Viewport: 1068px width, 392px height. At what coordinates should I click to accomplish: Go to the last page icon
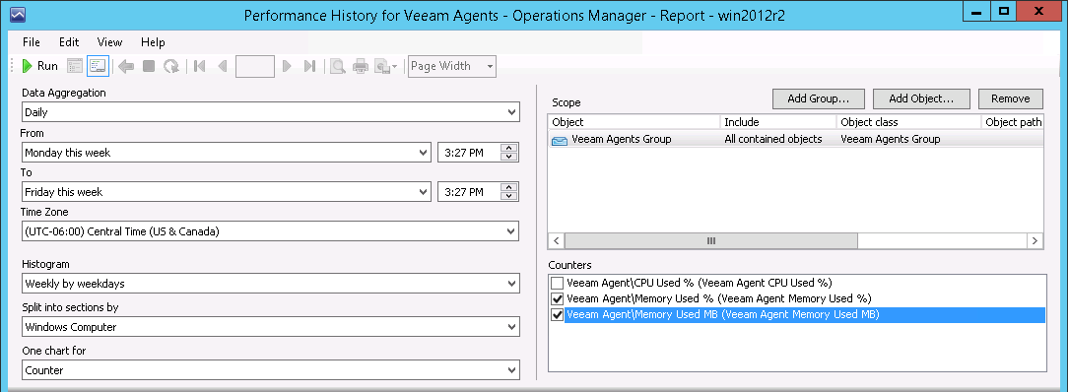pos(309,66)
